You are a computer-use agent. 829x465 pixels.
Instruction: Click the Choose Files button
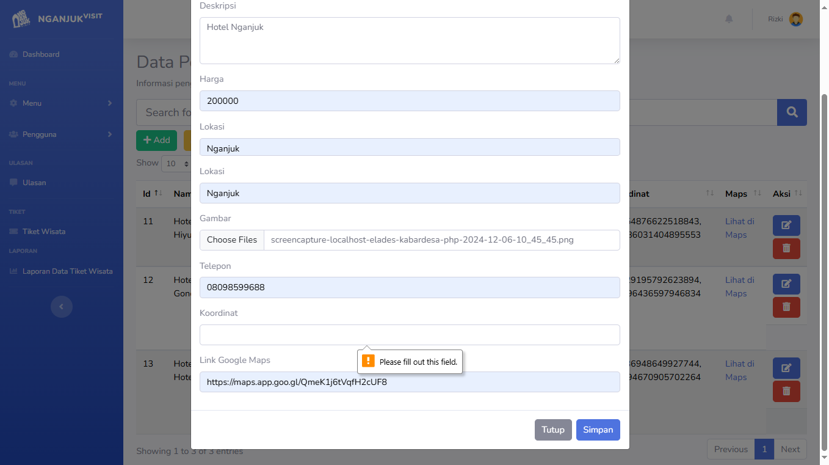[x=232, y=240]
